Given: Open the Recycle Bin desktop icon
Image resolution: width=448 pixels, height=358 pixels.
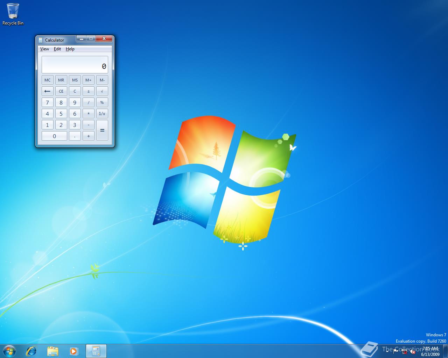Looking at the screenshot, I should coord(13,14).
